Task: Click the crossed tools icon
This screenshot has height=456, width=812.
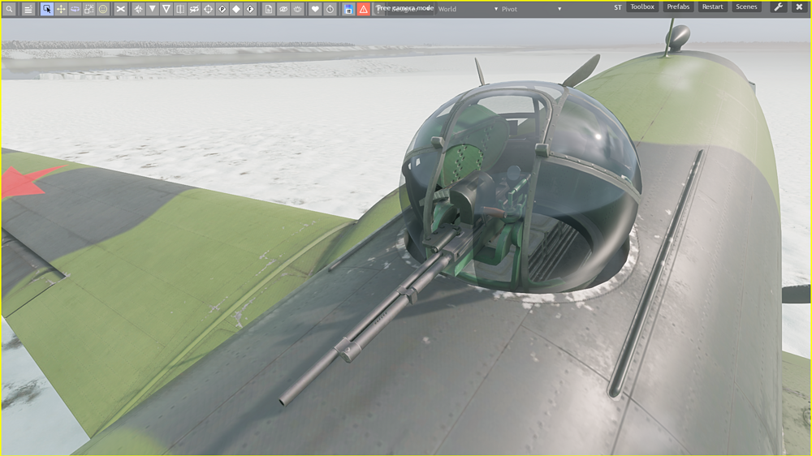Action: [x=121, y=9]
